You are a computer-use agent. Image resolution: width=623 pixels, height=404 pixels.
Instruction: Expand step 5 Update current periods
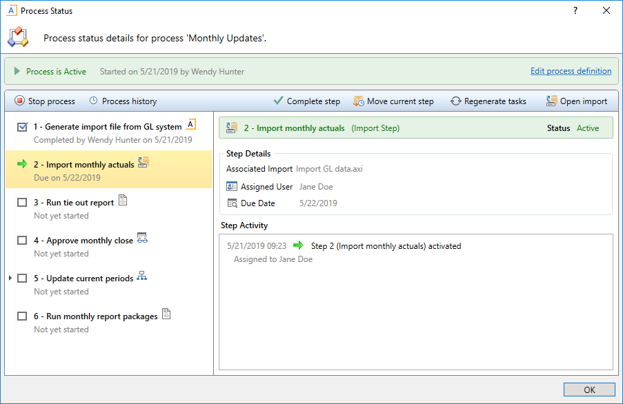coord(9,278)
